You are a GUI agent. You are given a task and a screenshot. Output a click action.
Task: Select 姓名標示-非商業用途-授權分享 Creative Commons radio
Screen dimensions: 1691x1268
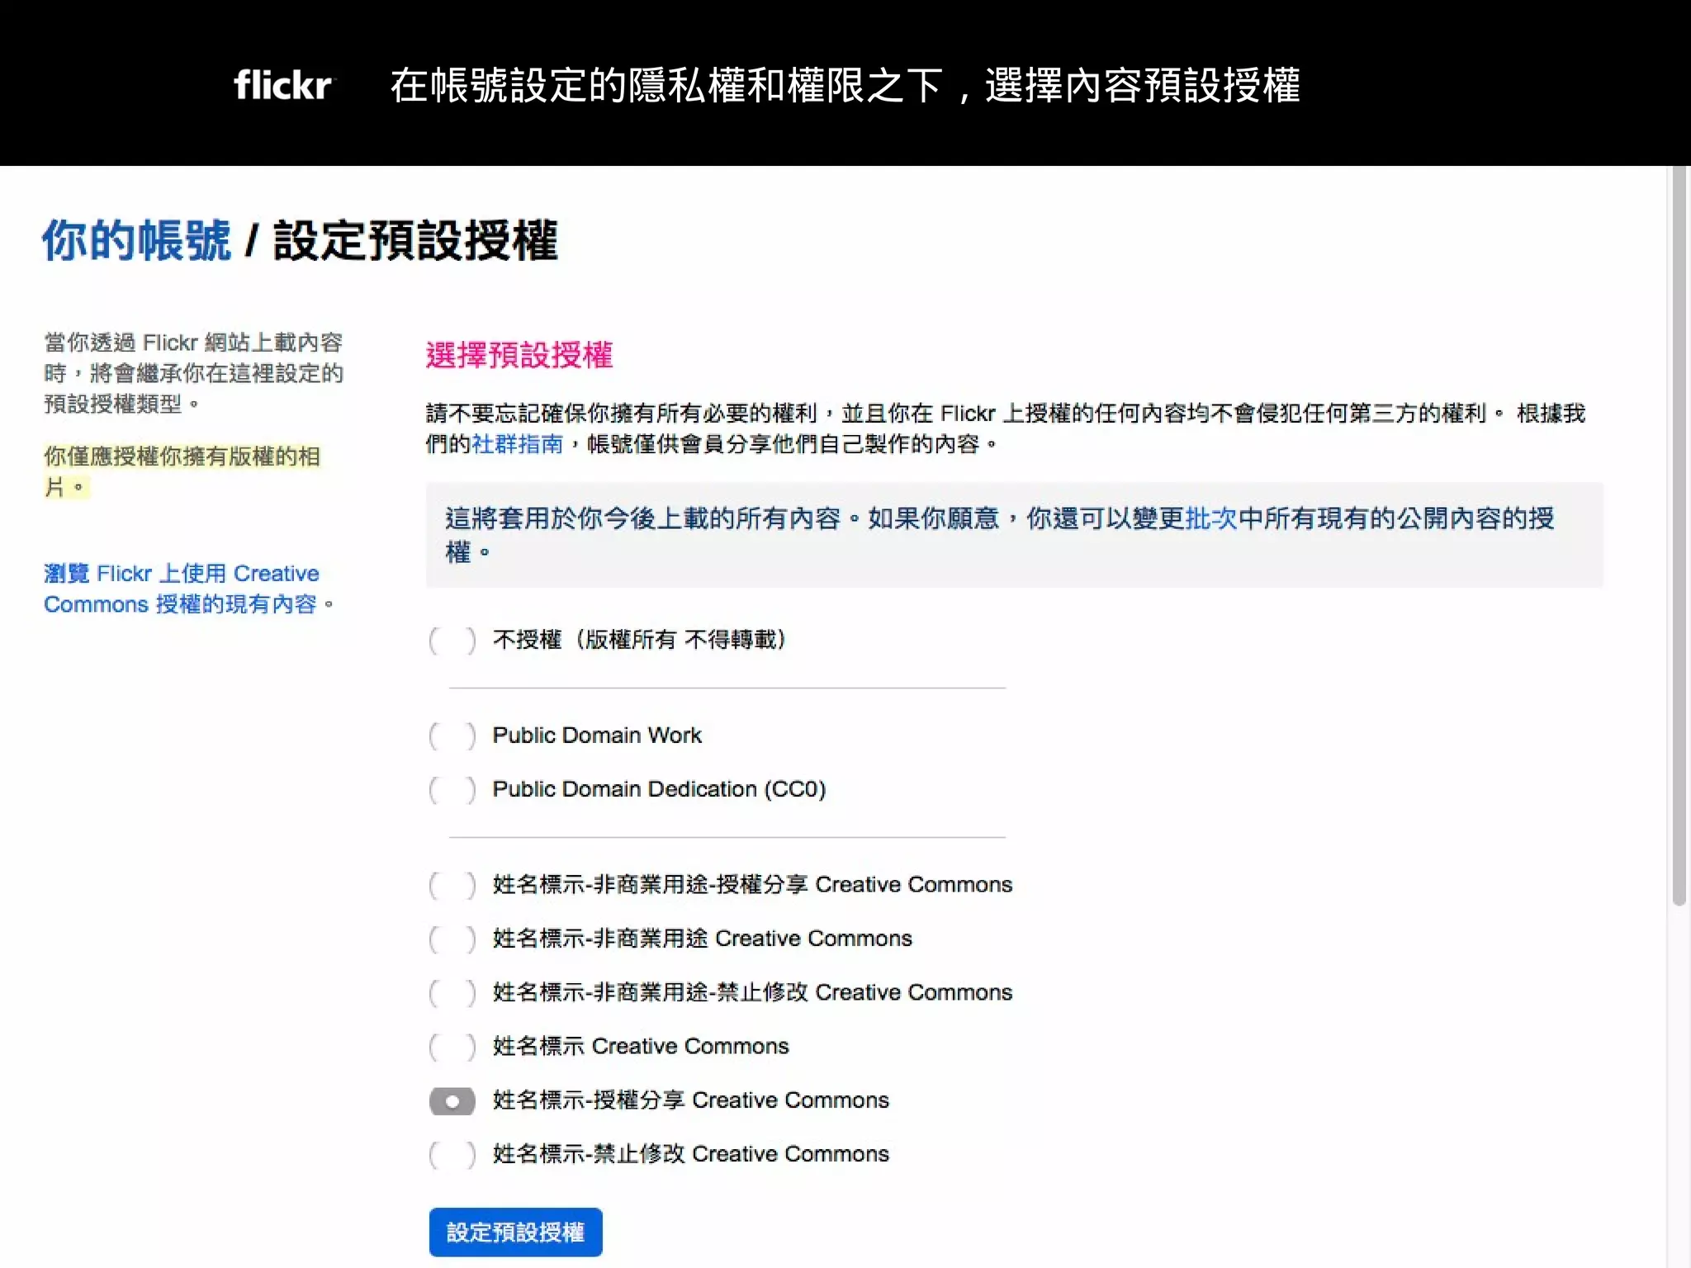click(x=452, y=886)
